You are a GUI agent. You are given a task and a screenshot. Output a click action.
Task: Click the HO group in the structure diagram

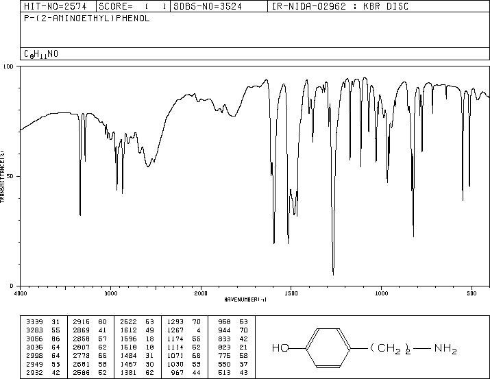click(x=280, y=347)
